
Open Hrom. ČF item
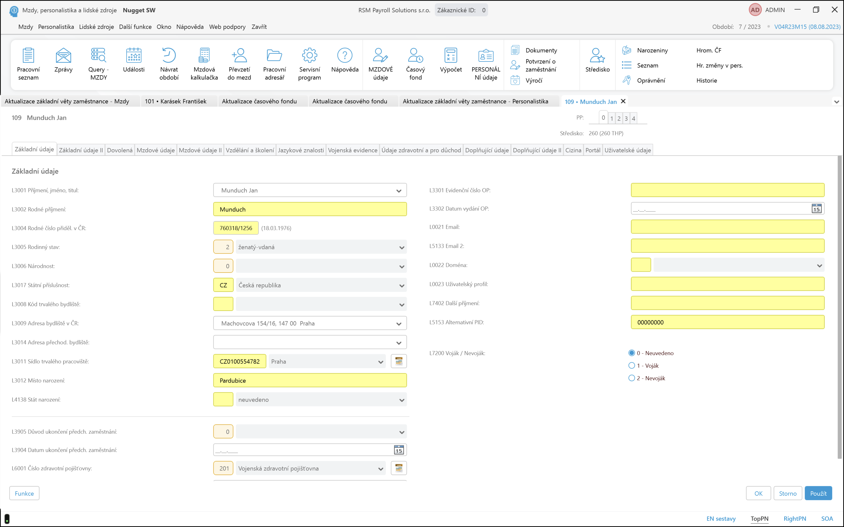709,50
